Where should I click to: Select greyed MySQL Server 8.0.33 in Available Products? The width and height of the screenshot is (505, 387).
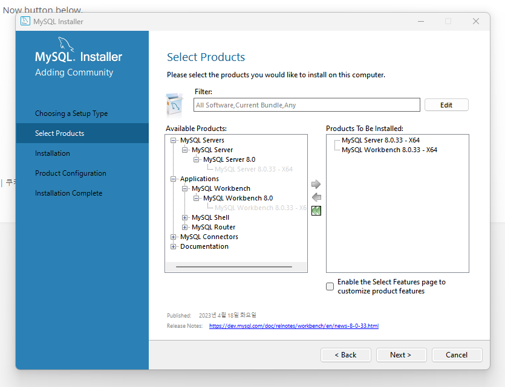pyautogui.click(x=253, y=169)
